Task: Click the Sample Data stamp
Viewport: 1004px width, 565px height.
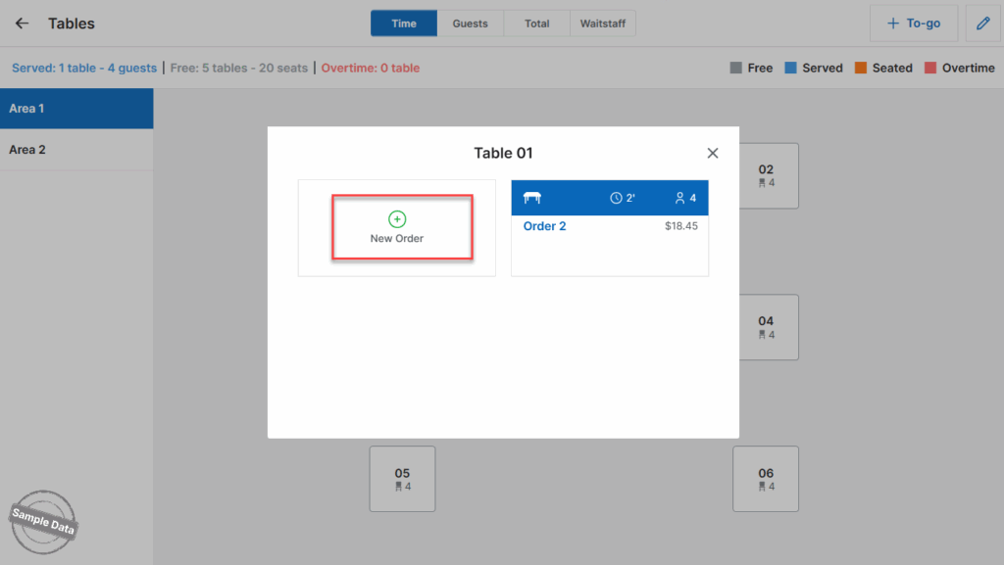Action: pyautogui.click(x=43, y=519)
